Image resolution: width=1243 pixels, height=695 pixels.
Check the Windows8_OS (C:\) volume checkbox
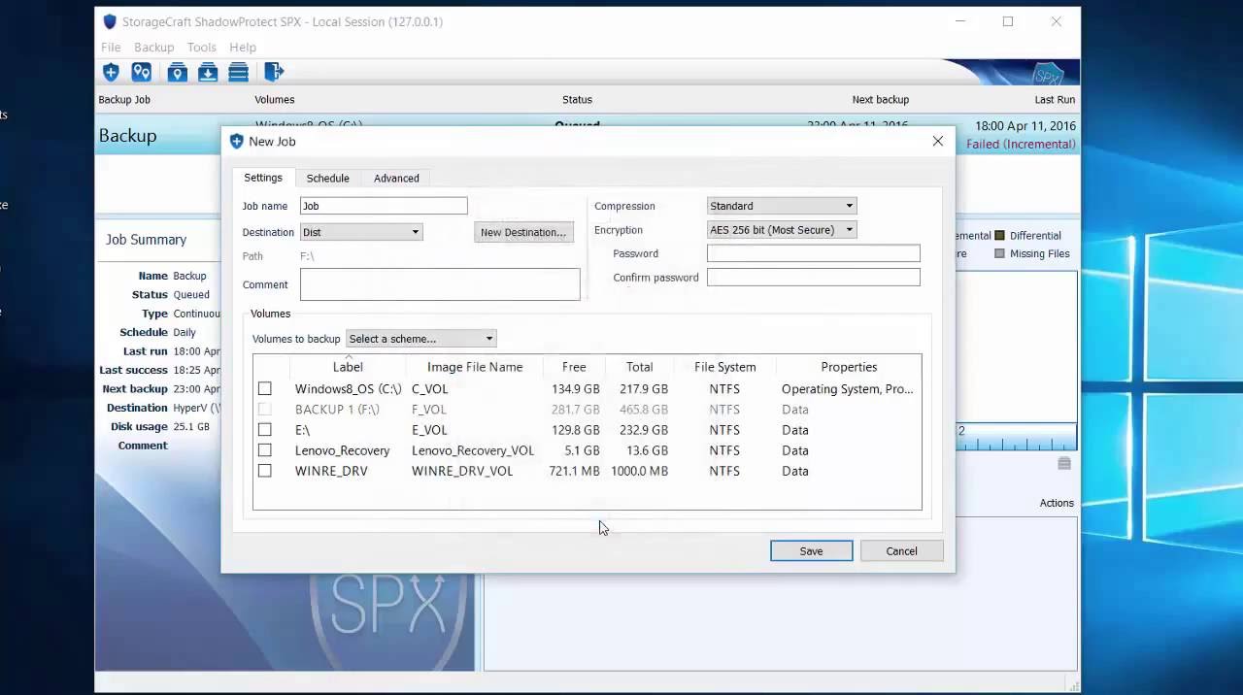[264, 388]
